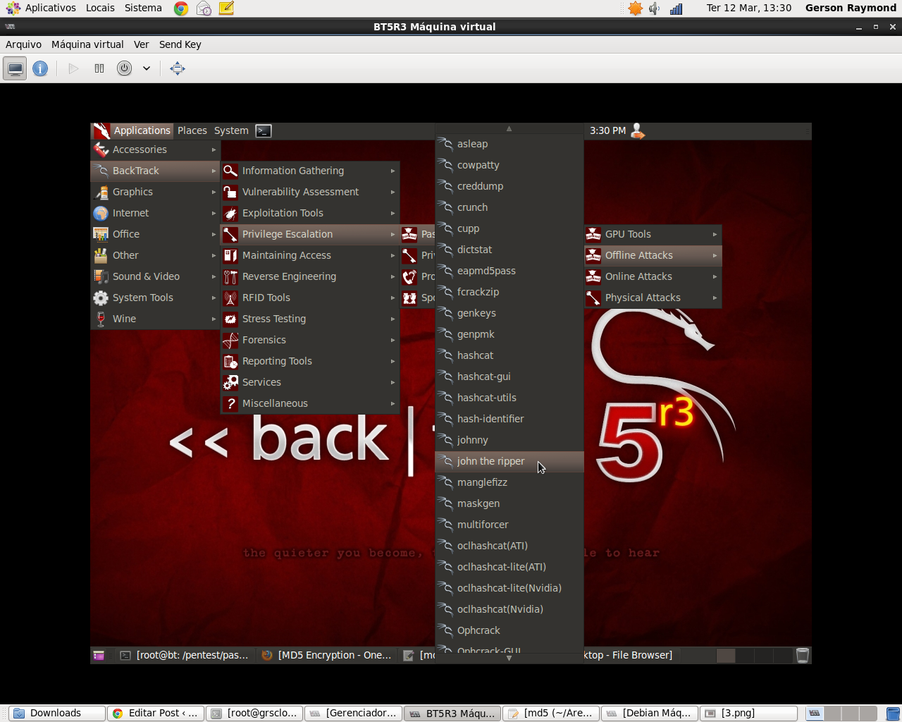Click the Vulnerability Assessment padlock icon
The image size is (902, 722).
(x=230, y=192)
